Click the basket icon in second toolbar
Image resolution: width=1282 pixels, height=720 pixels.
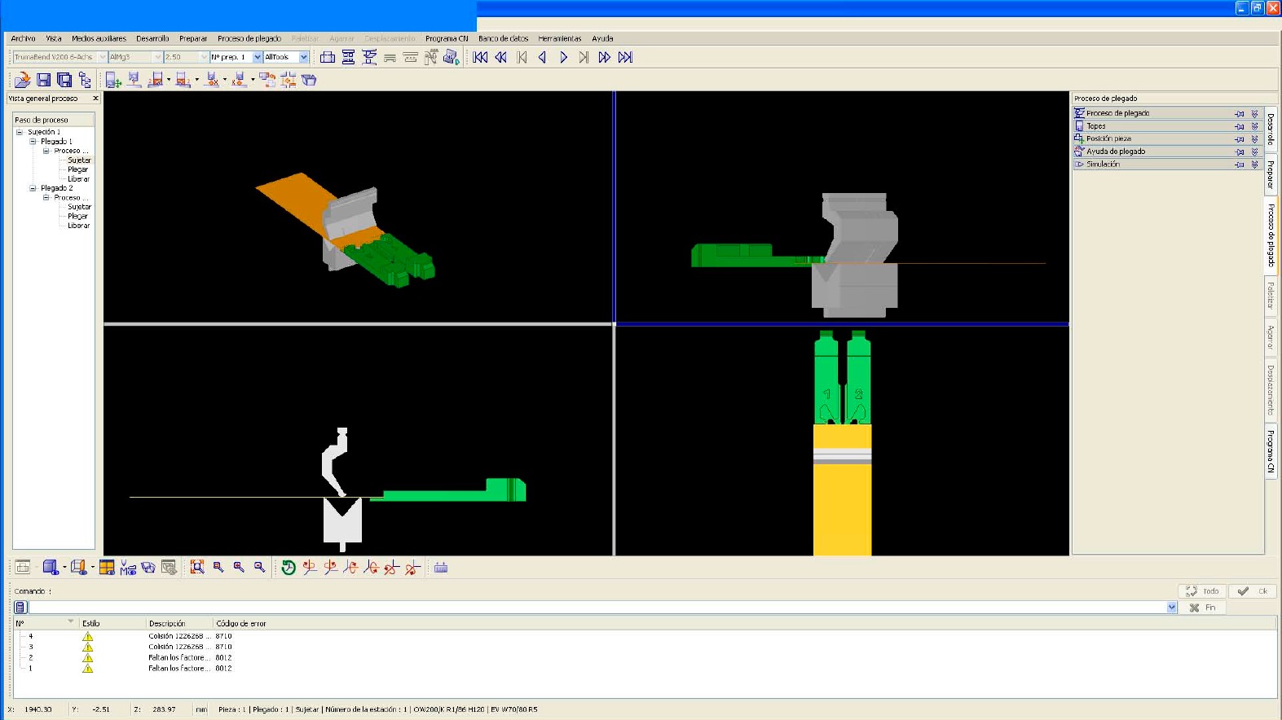[x=309, y=79]
